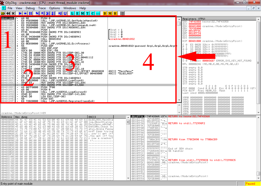Viewport: 261px width, 186px height.
Task: Show hardware breakpoints with the H icon
Action: (115, 13)
